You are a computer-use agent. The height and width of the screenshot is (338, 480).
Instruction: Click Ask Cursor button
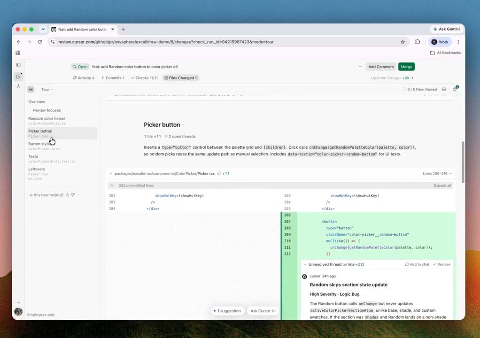(x=263, y=311)
